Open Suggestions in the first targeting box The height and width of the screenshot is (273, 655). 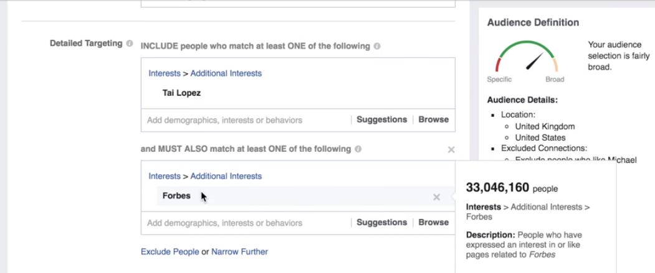tap(381, 119)
